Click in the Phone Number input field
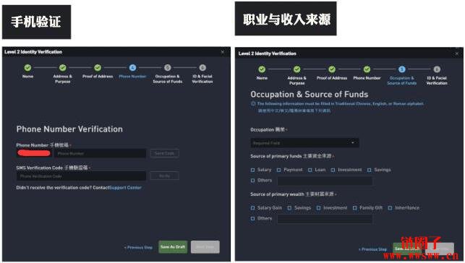 [x=101, y=153]
